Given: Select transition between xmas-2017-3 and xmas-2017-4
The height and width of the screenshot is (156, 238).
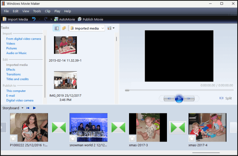Looking at the screenshot, I should [178, 127].
